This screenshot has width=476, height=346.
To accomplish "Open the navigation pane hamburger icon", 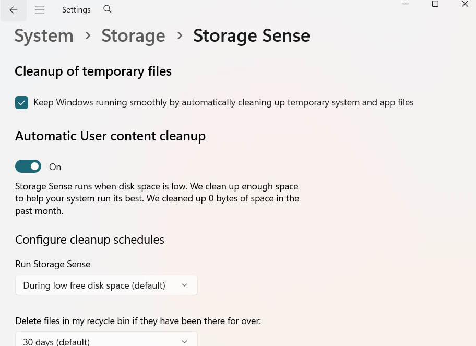I will click(x=40, y=9).
